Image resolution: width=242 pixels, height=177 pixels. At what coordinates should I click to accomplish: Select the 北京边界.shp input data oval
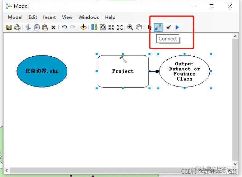[42, 71]
